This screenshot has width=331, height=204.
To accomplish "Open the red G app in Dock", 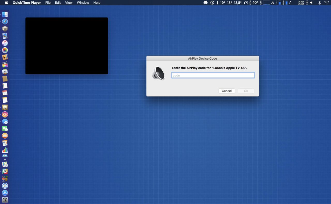I will click(x=5, y=114).
